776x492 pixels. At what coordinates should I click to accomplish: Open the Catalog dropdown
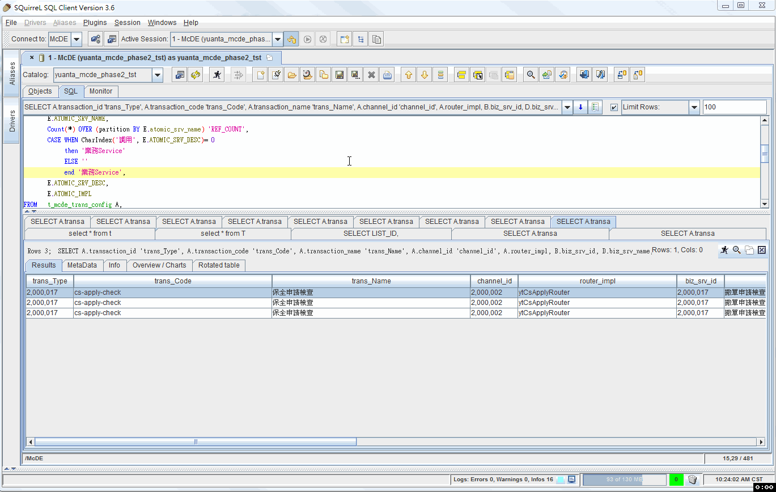click(158, 74)
